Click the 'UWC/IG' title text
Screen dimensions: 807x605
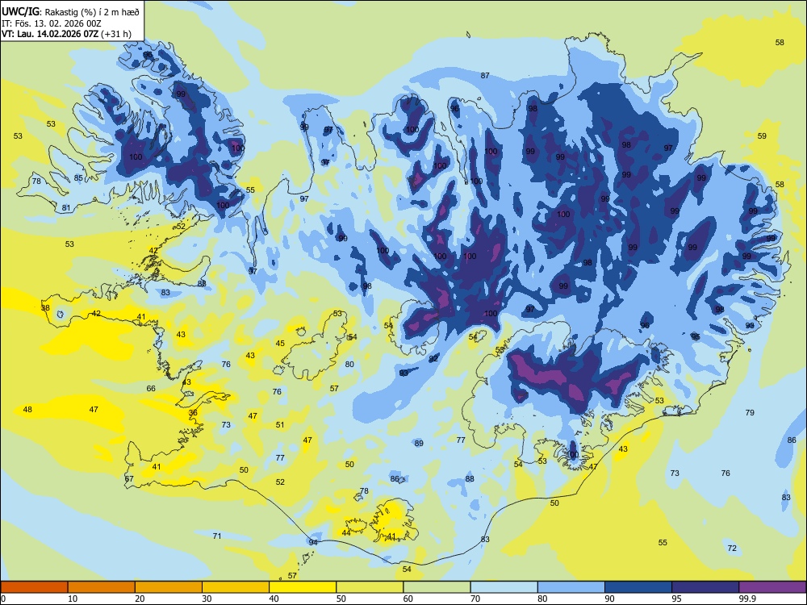pos(21,10)
